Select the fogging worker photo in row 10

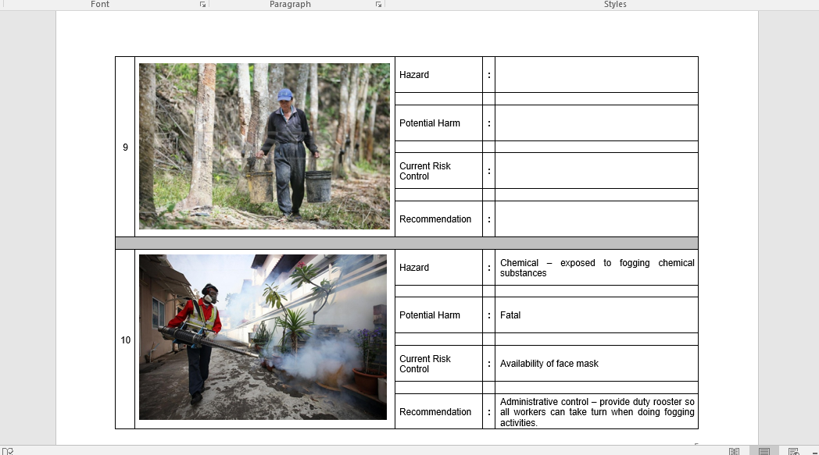point(261,338)
